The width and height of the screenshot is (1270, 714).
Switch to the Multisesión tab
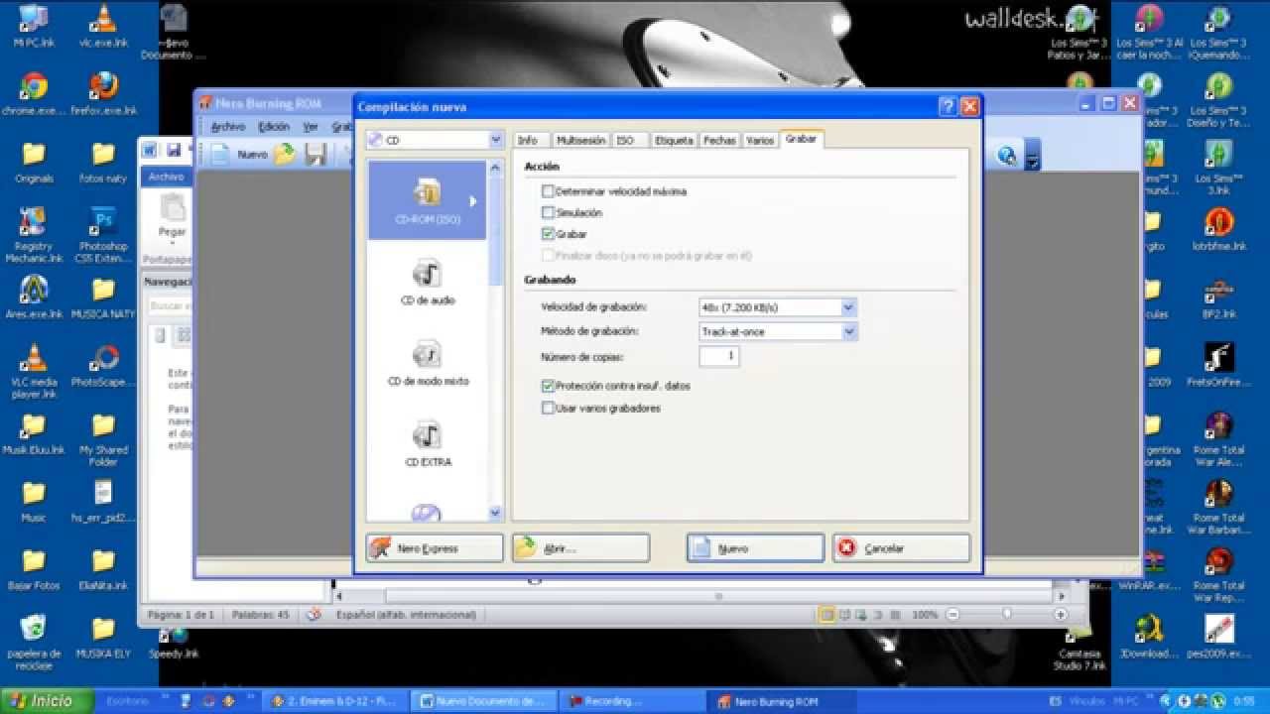[x=580, y=141]
